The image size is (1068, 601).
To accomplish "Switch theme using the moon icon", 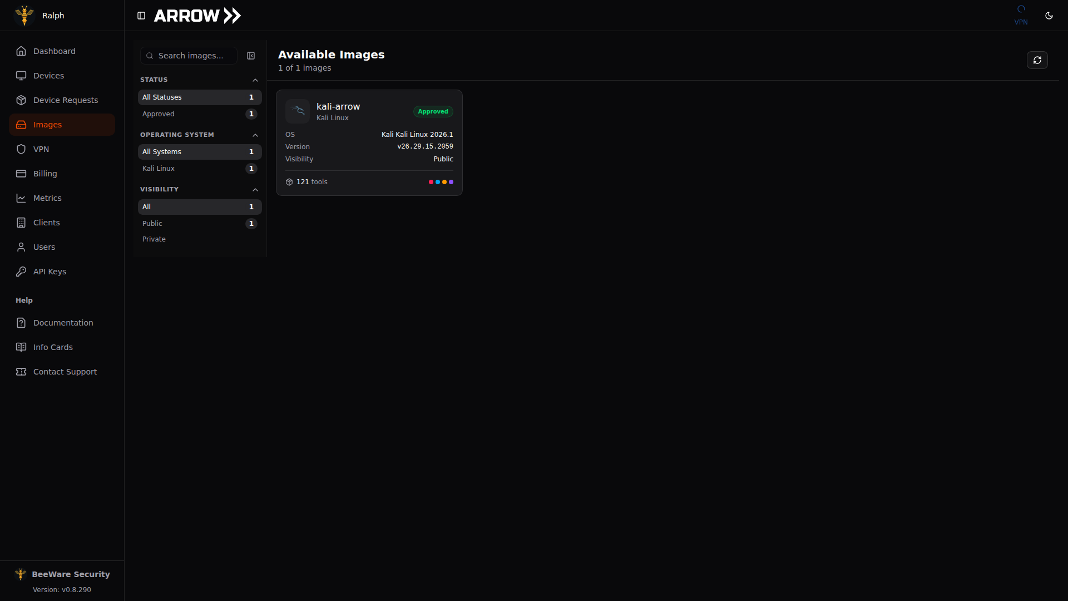I will click(x=1049, y=16).
